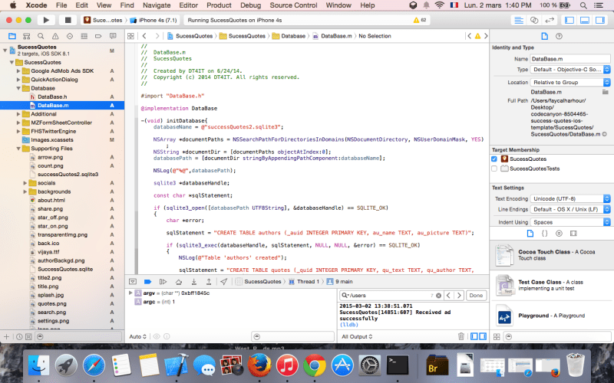Show the Quick Help inspector

(559, 36)
